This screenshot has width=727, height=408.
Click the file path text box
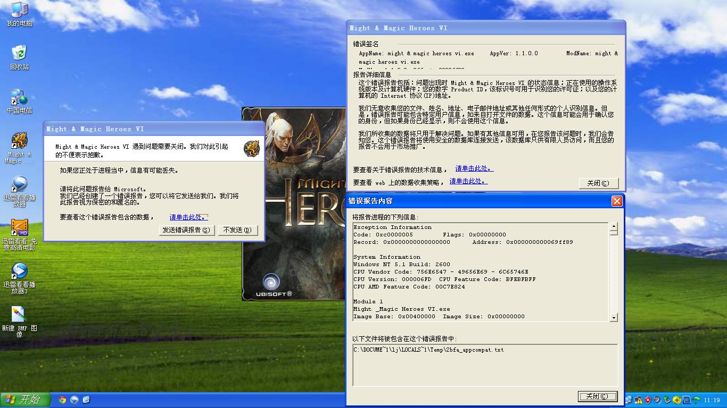[x=485, y=364]
